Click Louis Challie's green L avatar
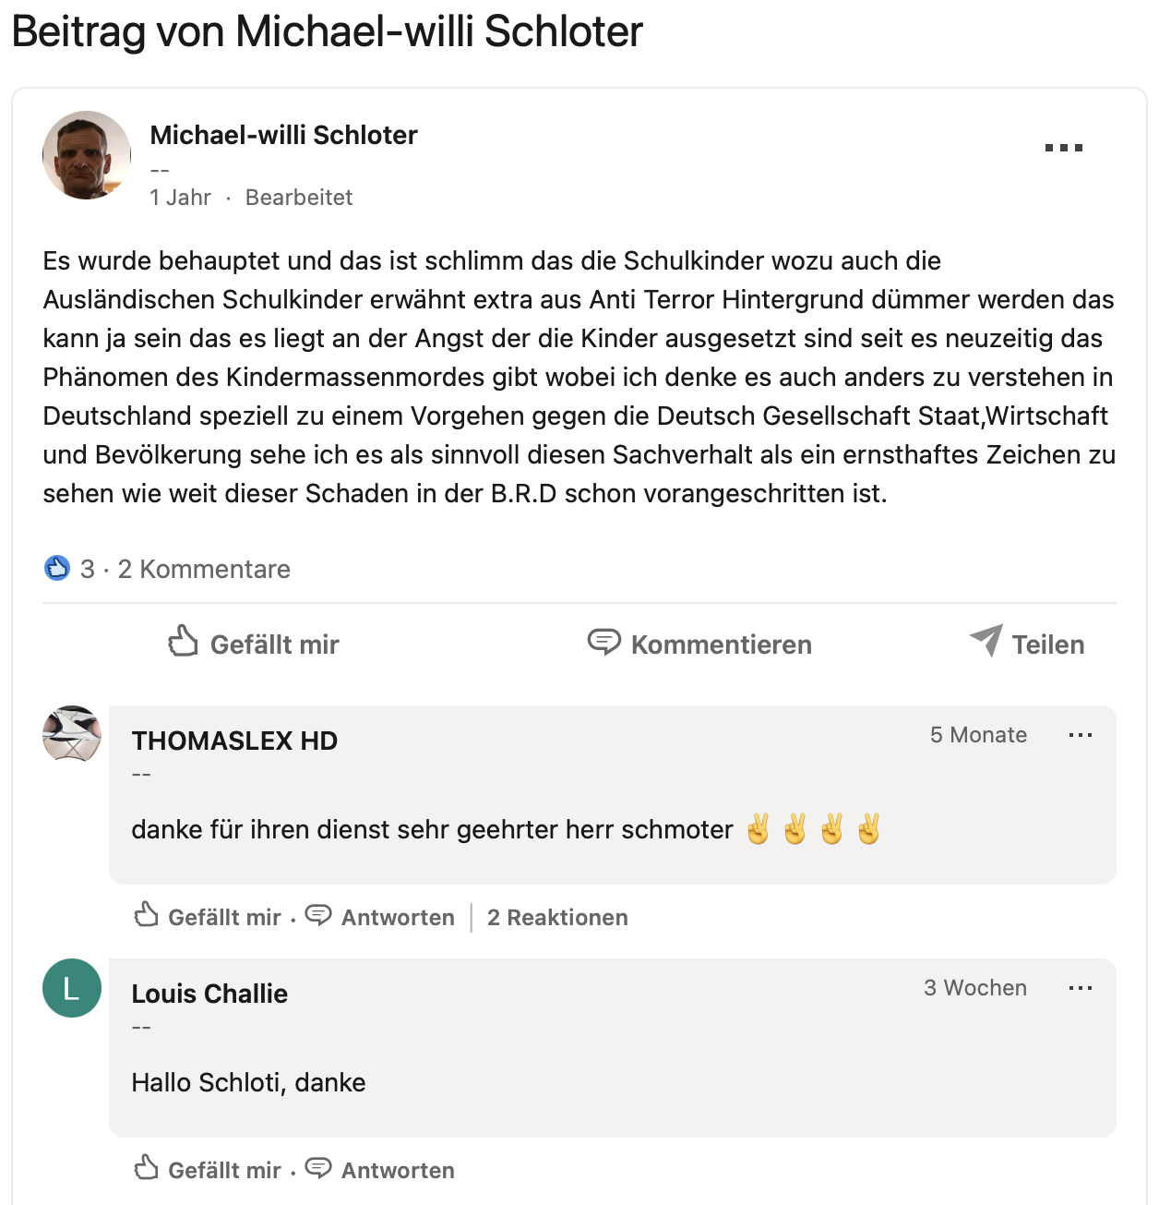This screenshot has height=1205, width=1159. point(72,988)
